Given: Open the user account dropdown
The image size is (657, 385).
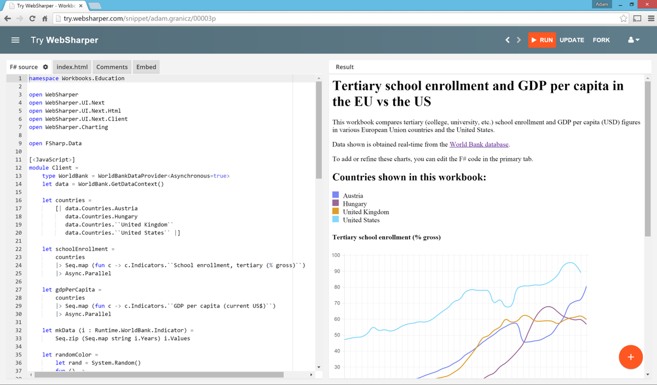Looking at the screenshot, I should pos(633,40).
